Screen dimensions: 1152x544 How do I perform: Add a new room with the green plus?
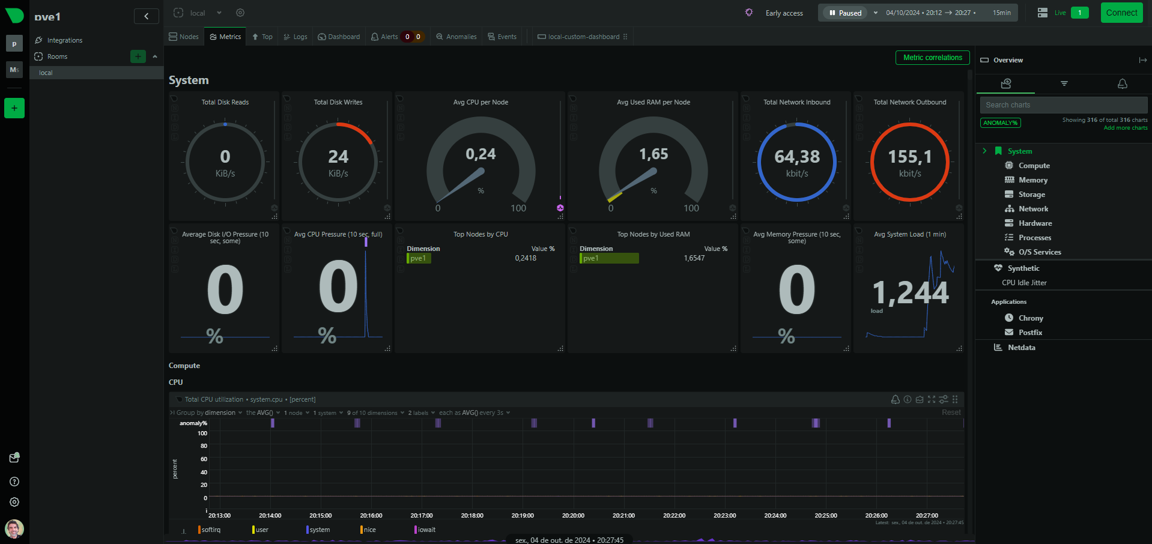(x=138, y=56)
